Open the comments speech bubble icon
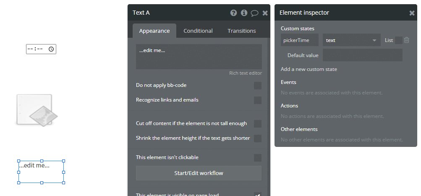The width and height of the screenshot is (421, 196). click(x=254, y=13)
